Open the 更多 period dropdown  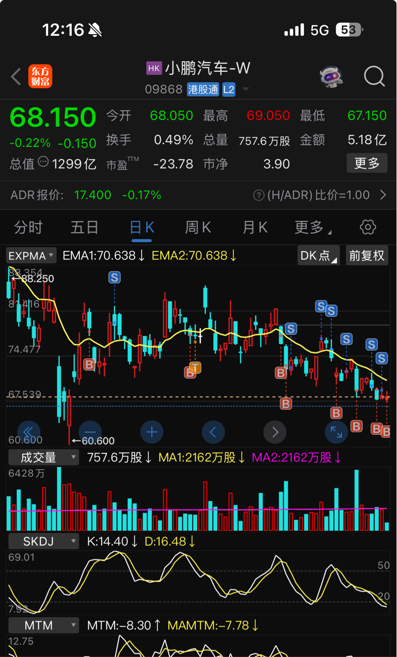click(313, 227)
